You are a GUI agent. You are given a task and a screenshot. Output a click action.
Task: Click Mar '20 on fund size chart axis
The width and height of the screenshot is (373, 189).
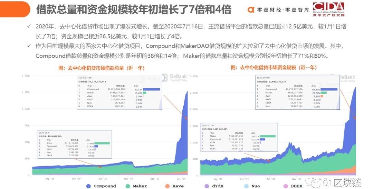297,179
